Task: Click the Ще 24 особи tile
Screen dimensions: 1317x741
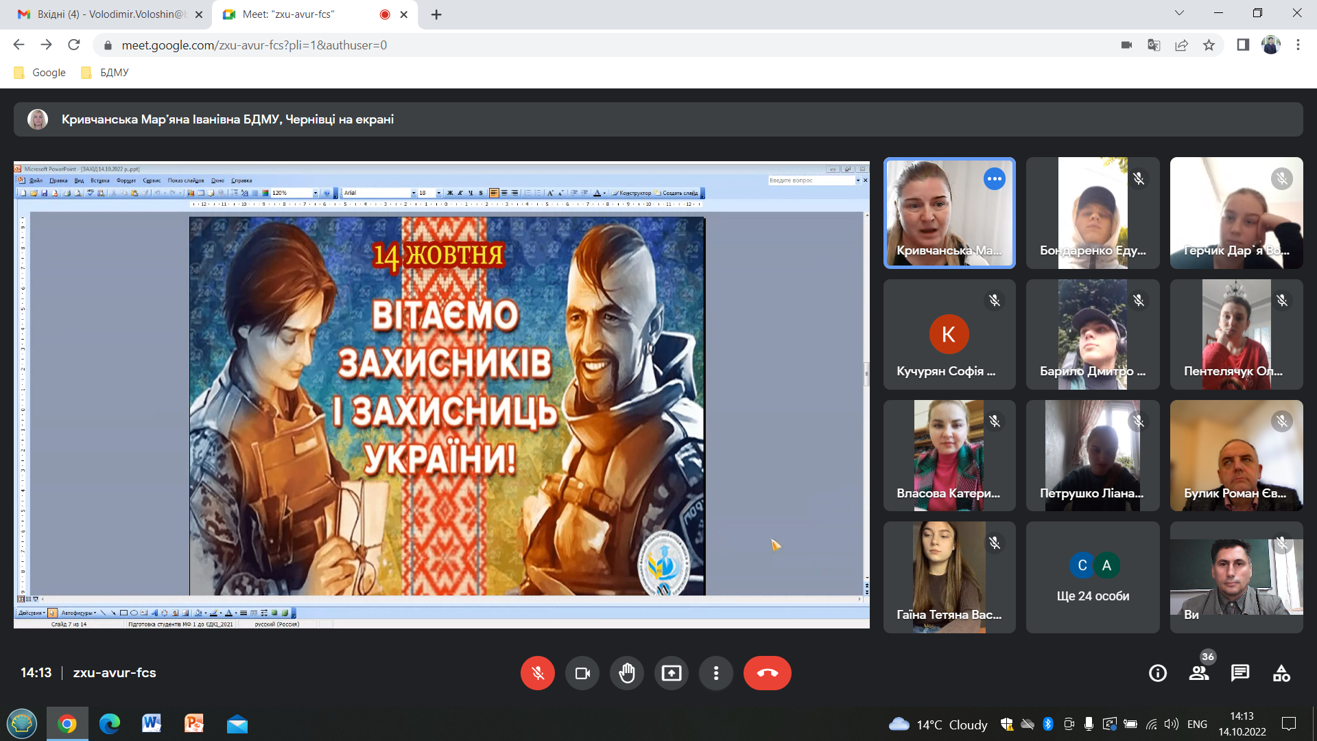Action: coord(1093,577)
